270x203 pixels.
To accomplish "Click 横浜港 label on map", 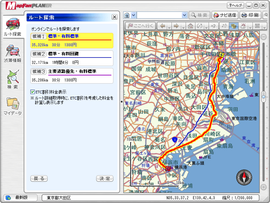I will 181,167.
